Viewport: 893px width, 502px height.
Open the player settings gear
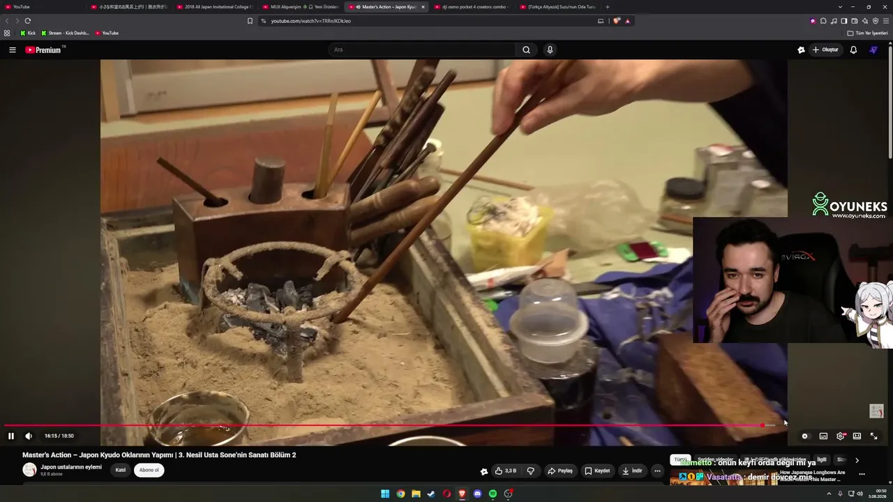[x=841, y=436]
